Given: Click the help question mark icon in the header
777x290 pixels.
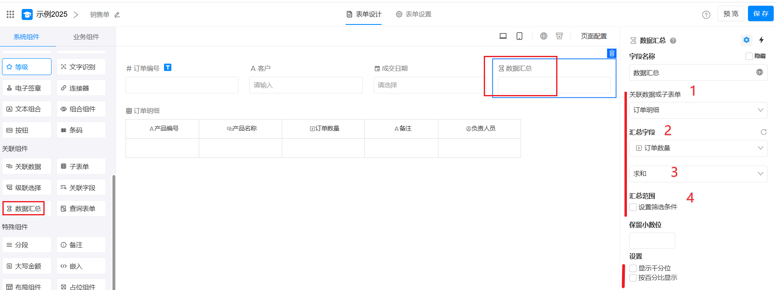Looking at the screenshot, I should [x=706, y=15].
